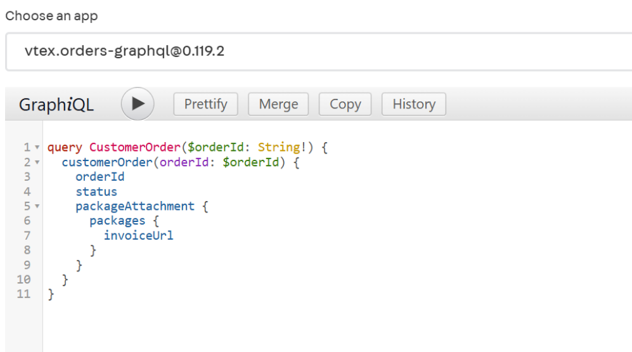Collapse the query fold arrow on line 1

pyautogui.click(x=37, y=148)
